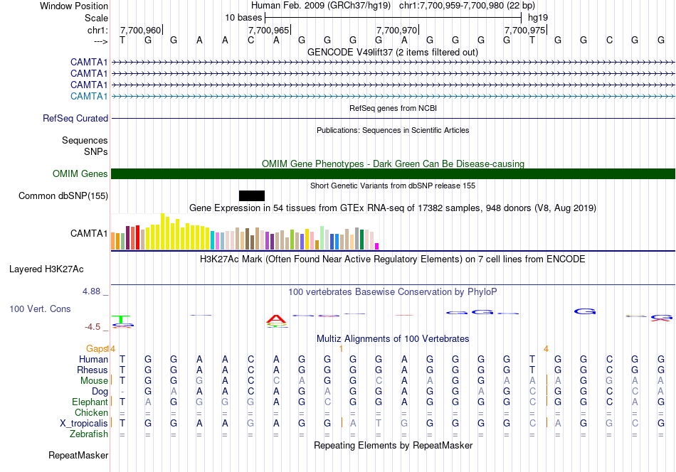Open 100 vertebrates Basewise Conservation by PhyloP title

click(x=393, y=291)
